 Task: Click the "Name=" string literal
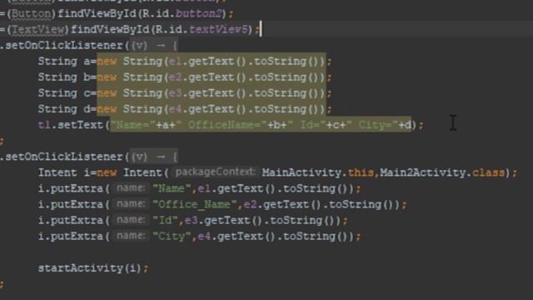coord(133,125)
